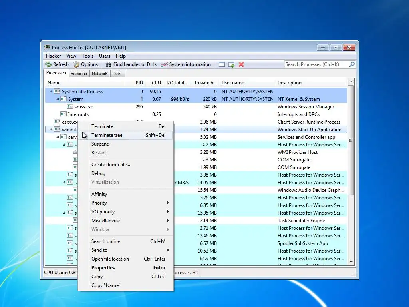Select Debug in the context menu
This screenshot has width=409, height=307.
(x=126, y=173)
